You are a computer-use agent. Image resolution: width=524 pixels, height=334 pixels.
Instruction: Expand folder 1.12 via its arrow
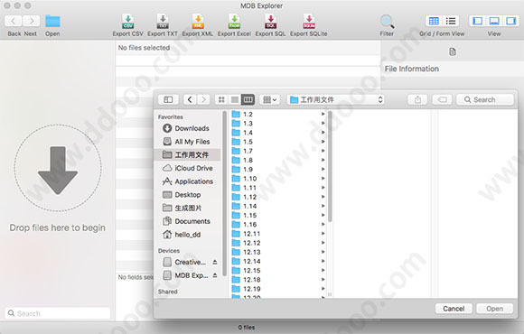click(x=323, y=197)
